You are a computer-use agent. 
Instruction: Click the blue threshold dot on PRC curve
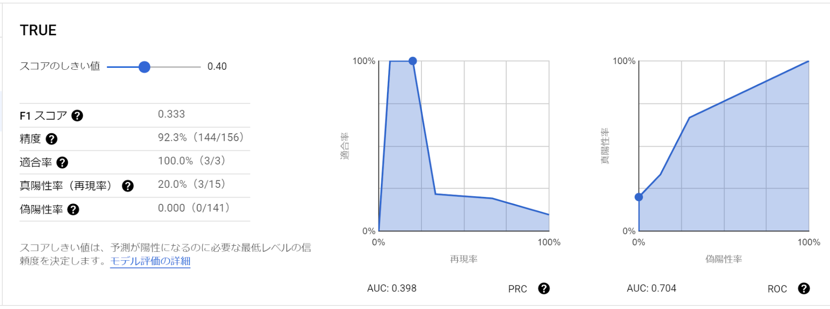pyautogui.click(x=412, y=61)
